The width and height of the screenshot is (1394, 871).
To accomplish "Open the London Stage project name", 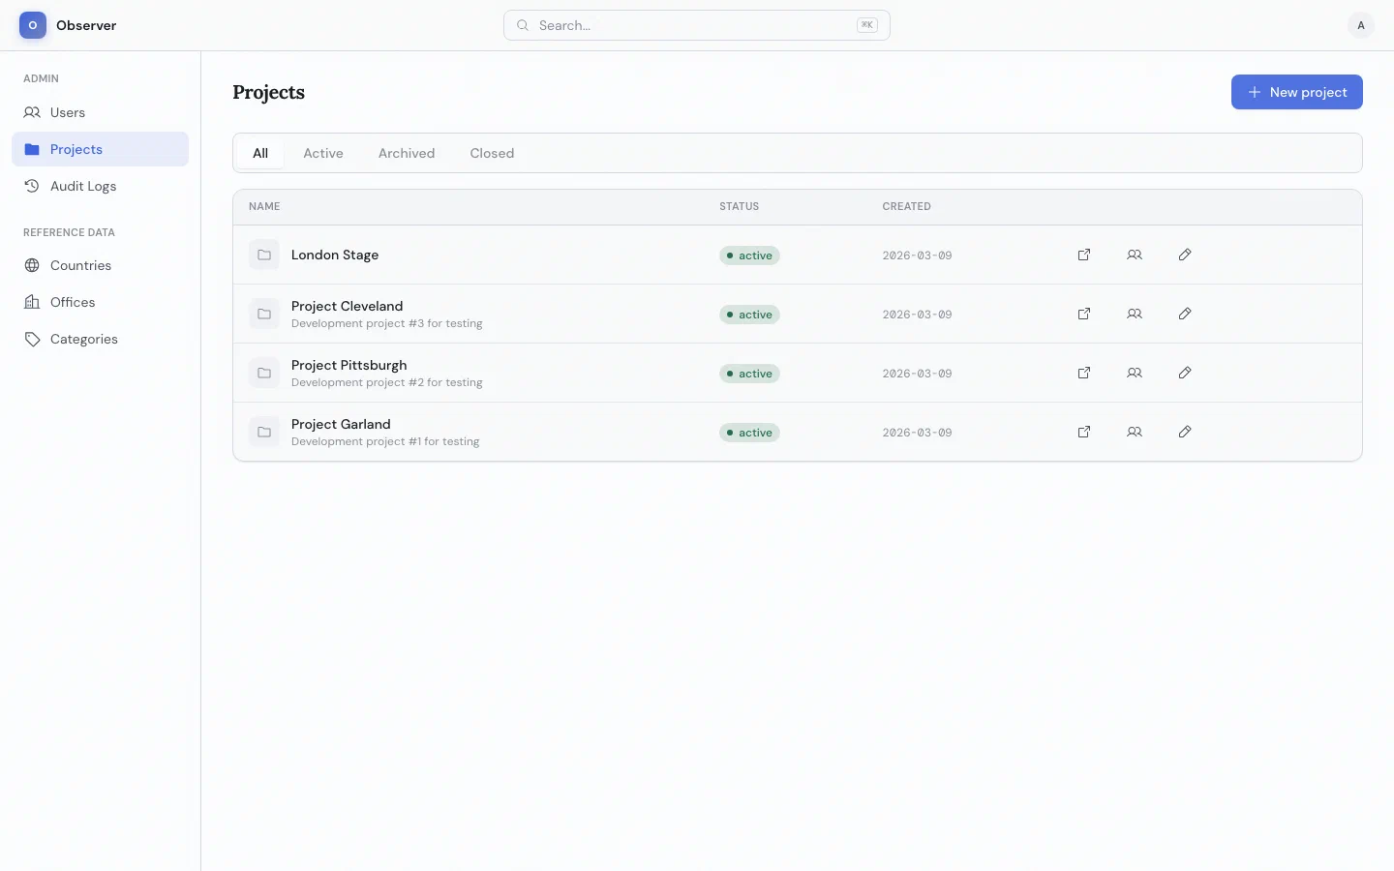I will pyautogui.click(x=335, y=255).
